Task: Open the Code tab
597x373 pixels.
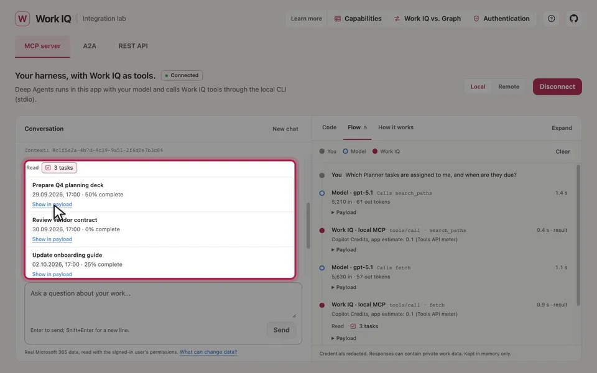Action: (x=330, y=127)
